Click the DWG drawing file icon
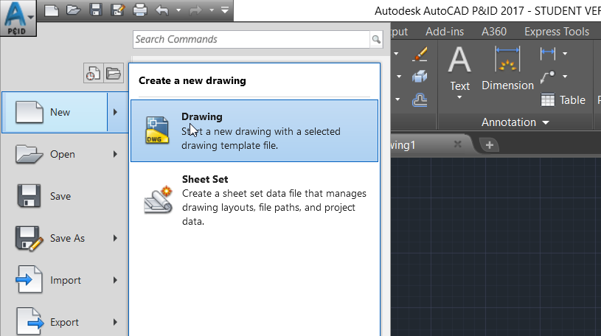This screenshot has height=336, width=601. (157, 130)
